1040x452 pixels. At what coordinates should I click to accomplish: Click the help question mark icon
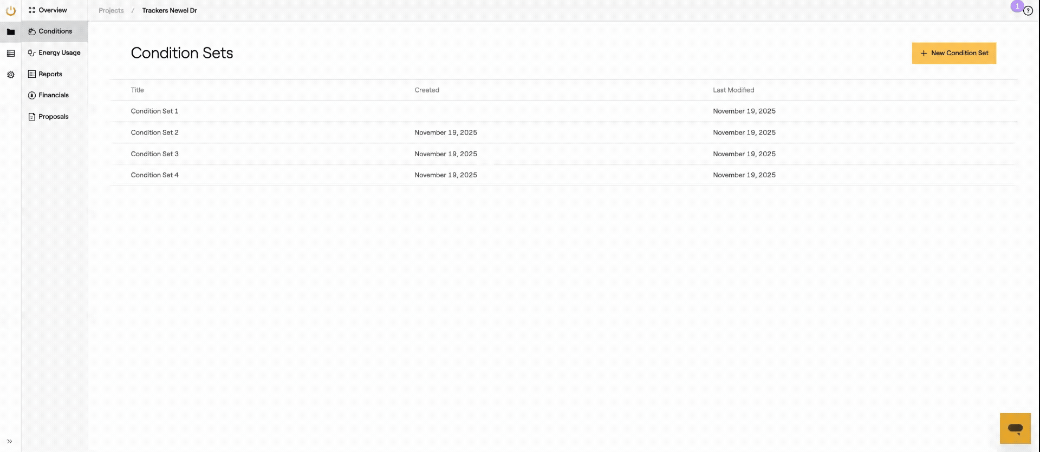pos(1028,11)
